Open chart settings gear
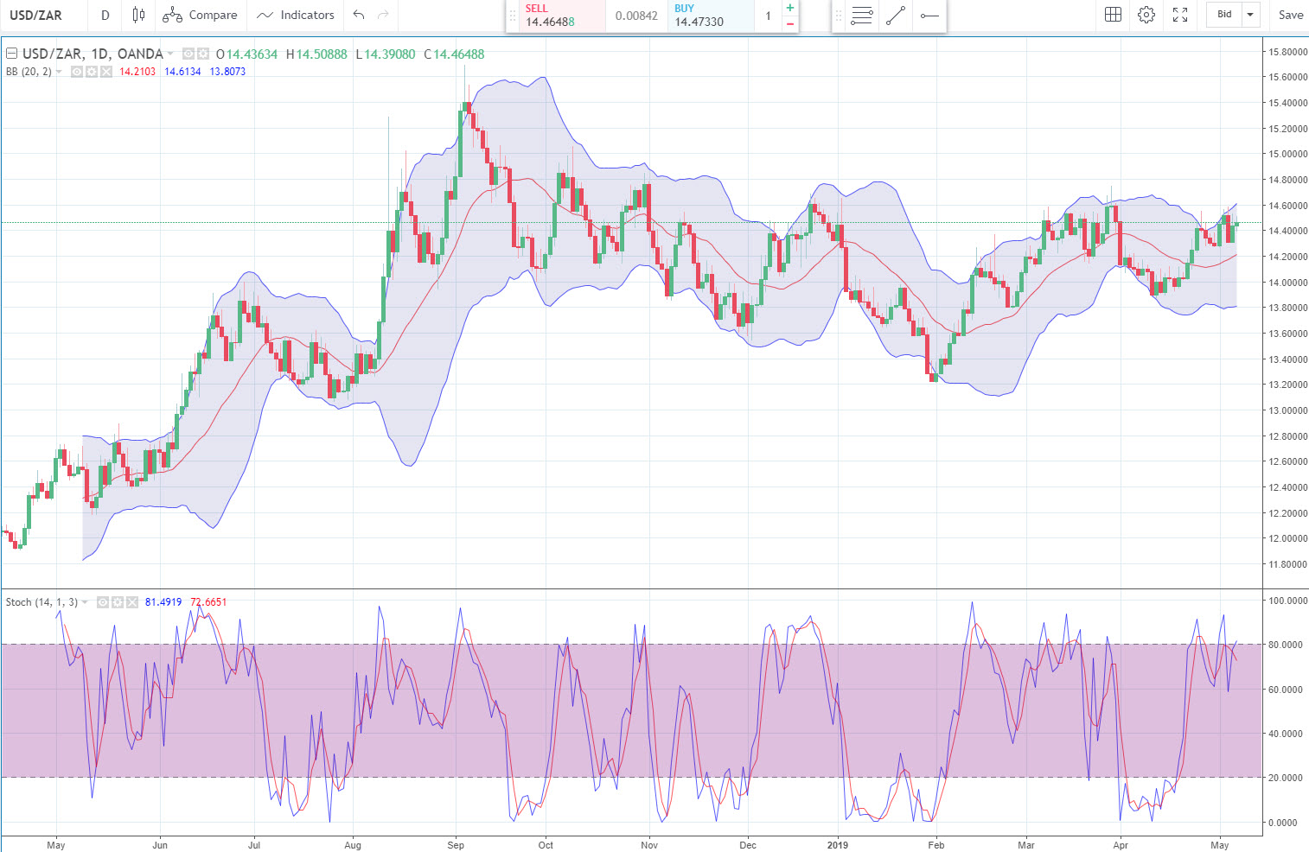The height and width of the screenshot is (852, 1309). (1146, 15)
